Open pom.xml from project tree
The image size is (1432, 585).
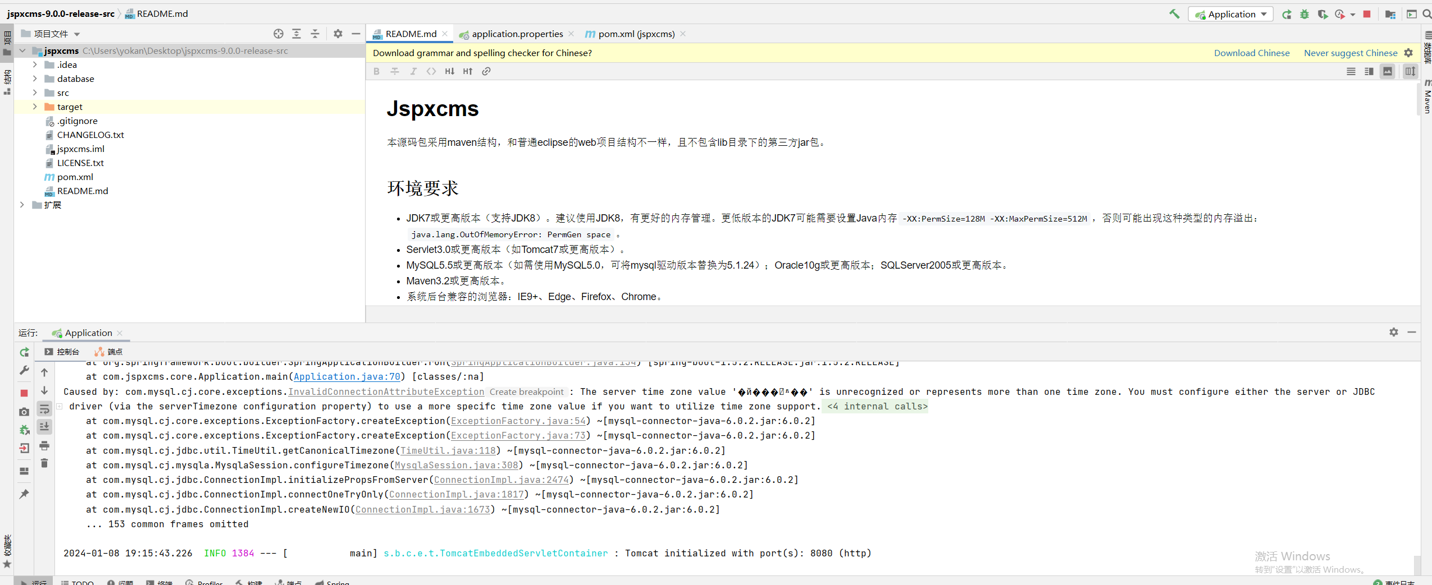click(x=75, y=177)
